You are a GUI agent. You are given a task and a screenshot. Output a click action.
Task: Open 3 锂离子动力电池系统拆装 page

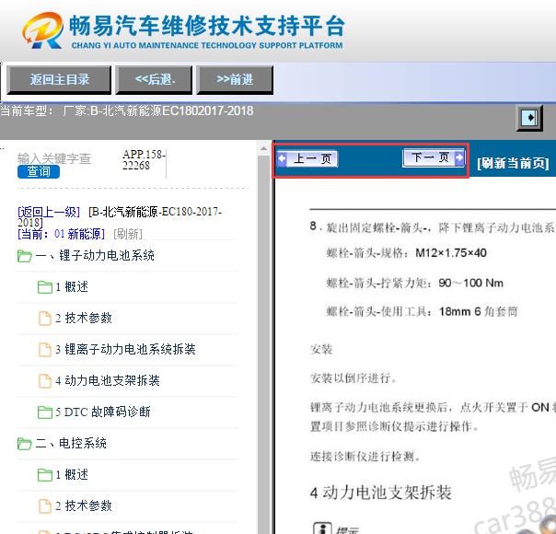[125, 349]
